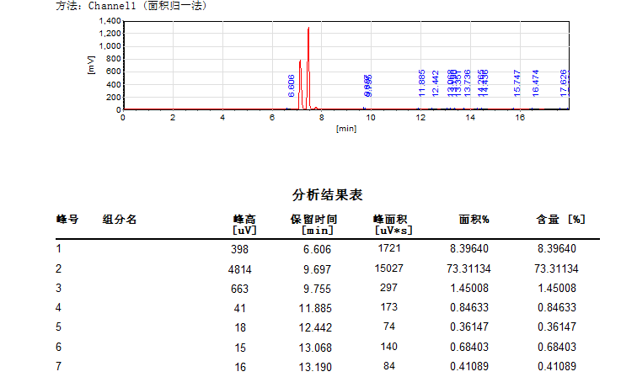Click the 分析结果表 table heading

click(x=327, y=194)
